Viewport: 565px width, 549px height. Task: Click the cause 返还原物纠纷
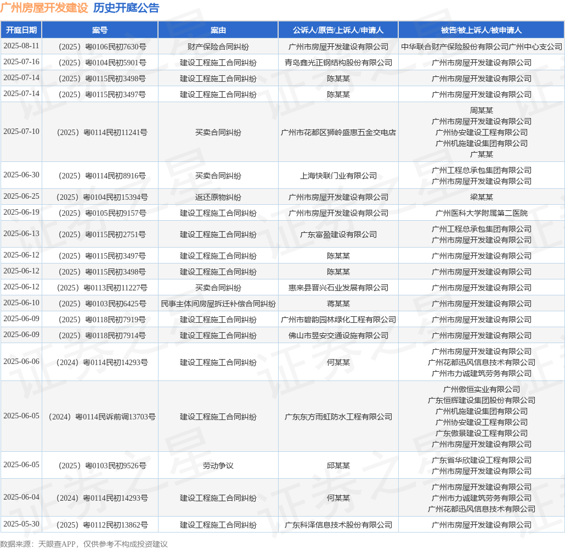point(218,197)
